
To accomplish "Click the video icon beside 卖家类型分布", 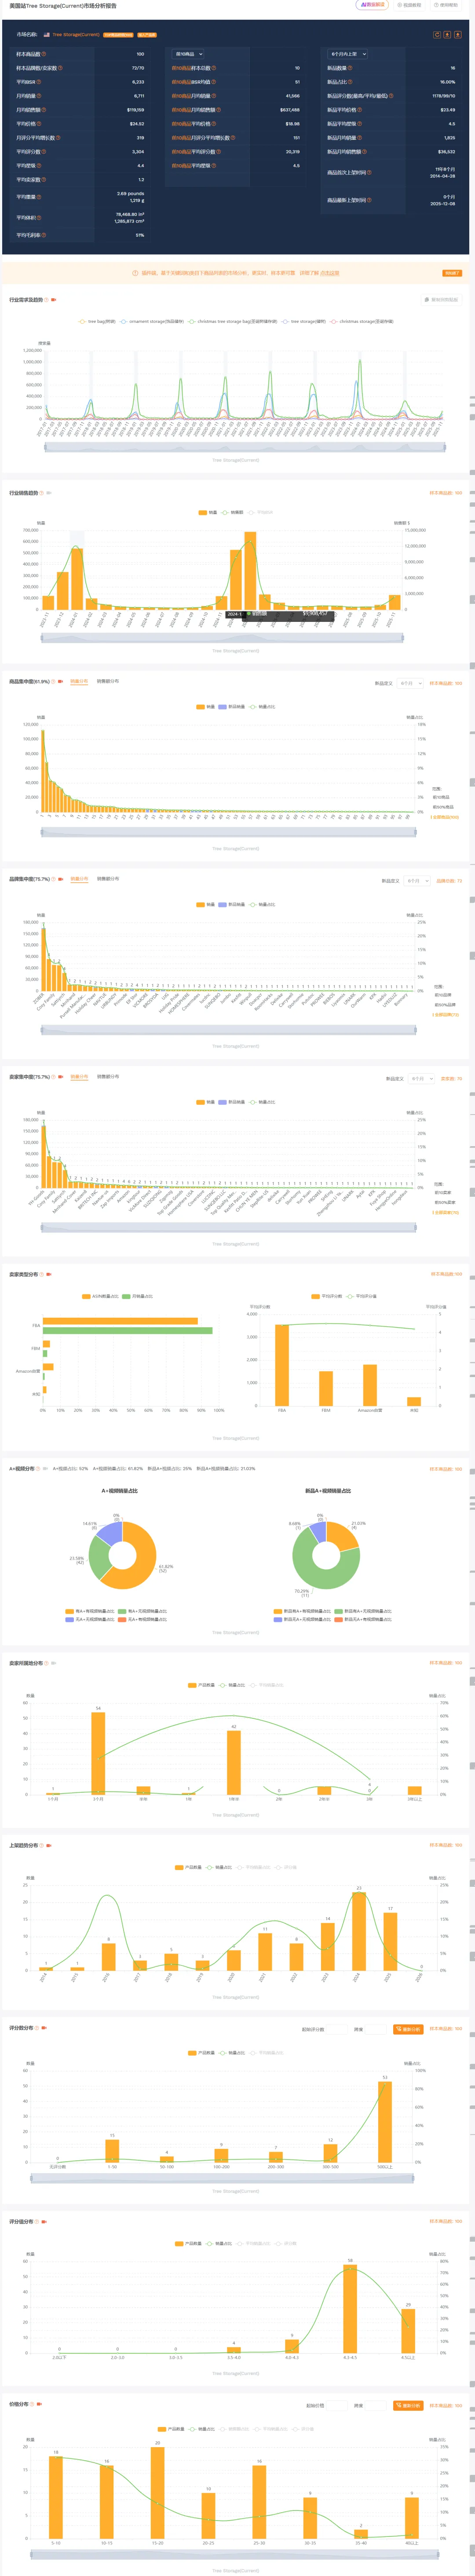I will tap(48, 1274).
